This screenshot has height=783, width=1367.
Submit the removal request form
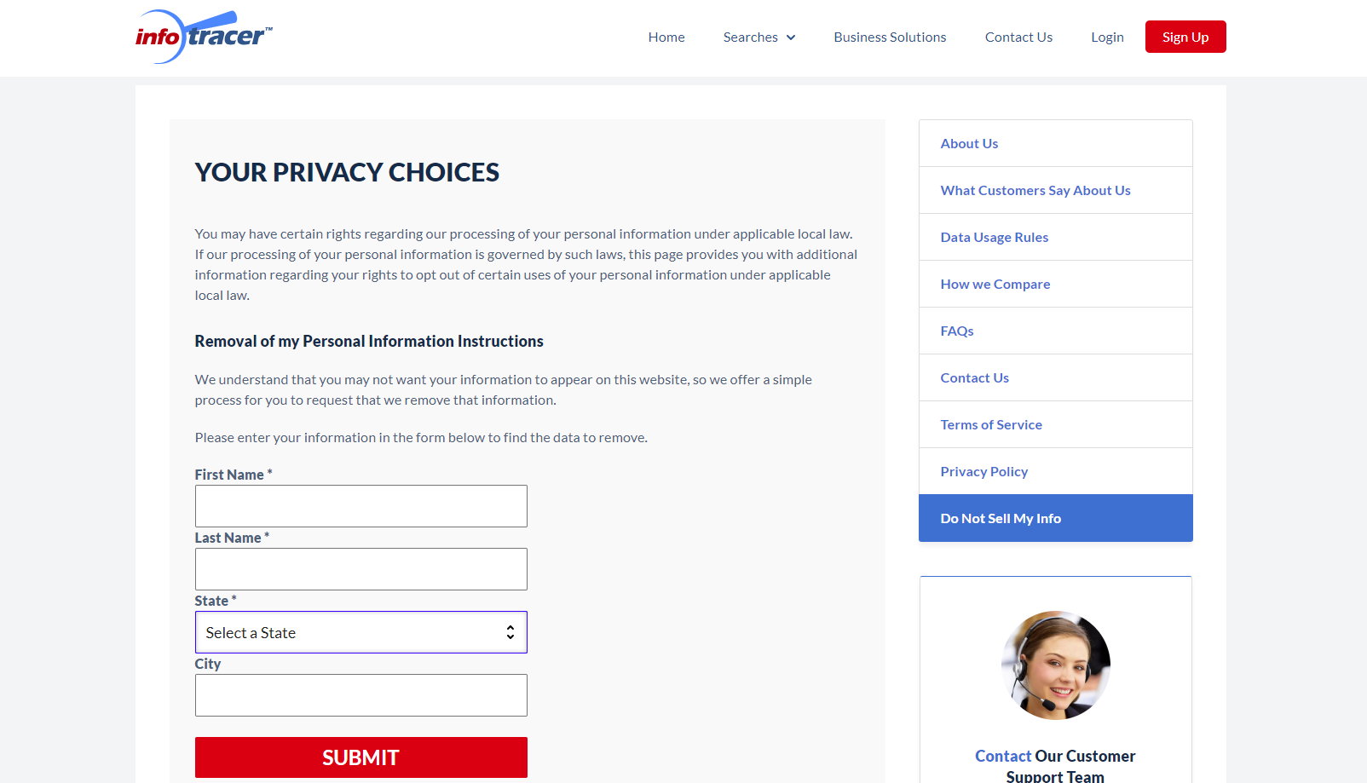360,757
